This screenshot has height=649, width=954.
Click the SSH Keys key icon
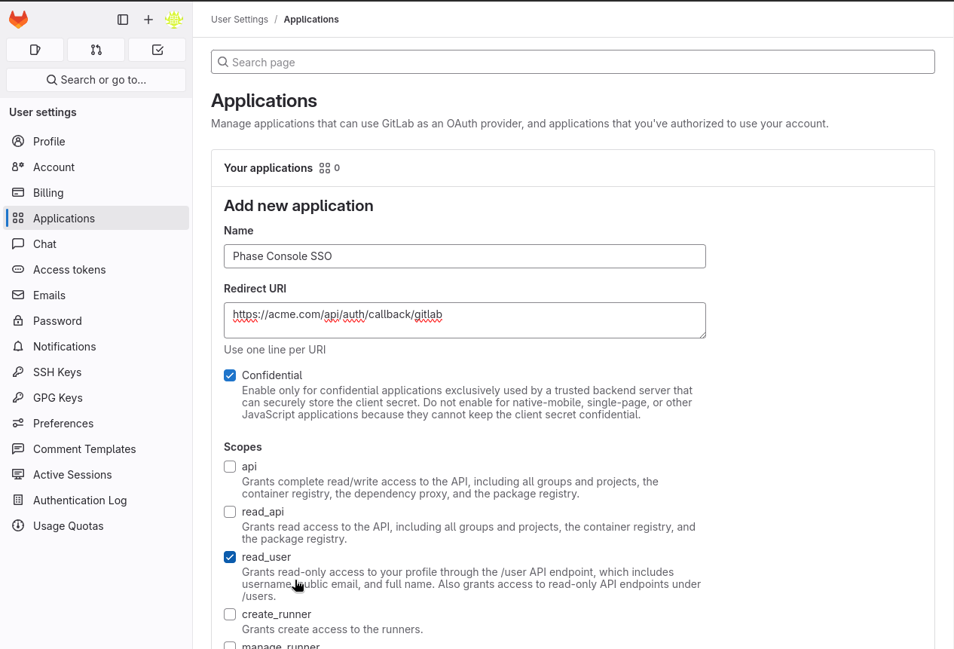(18, 372)
